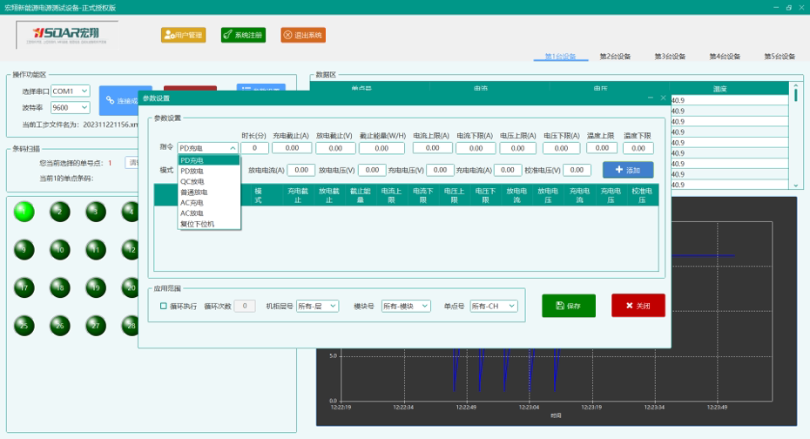This screenshot has height=439, width=810.
Task: Select channel 11 indicator light
Action: 96,250
